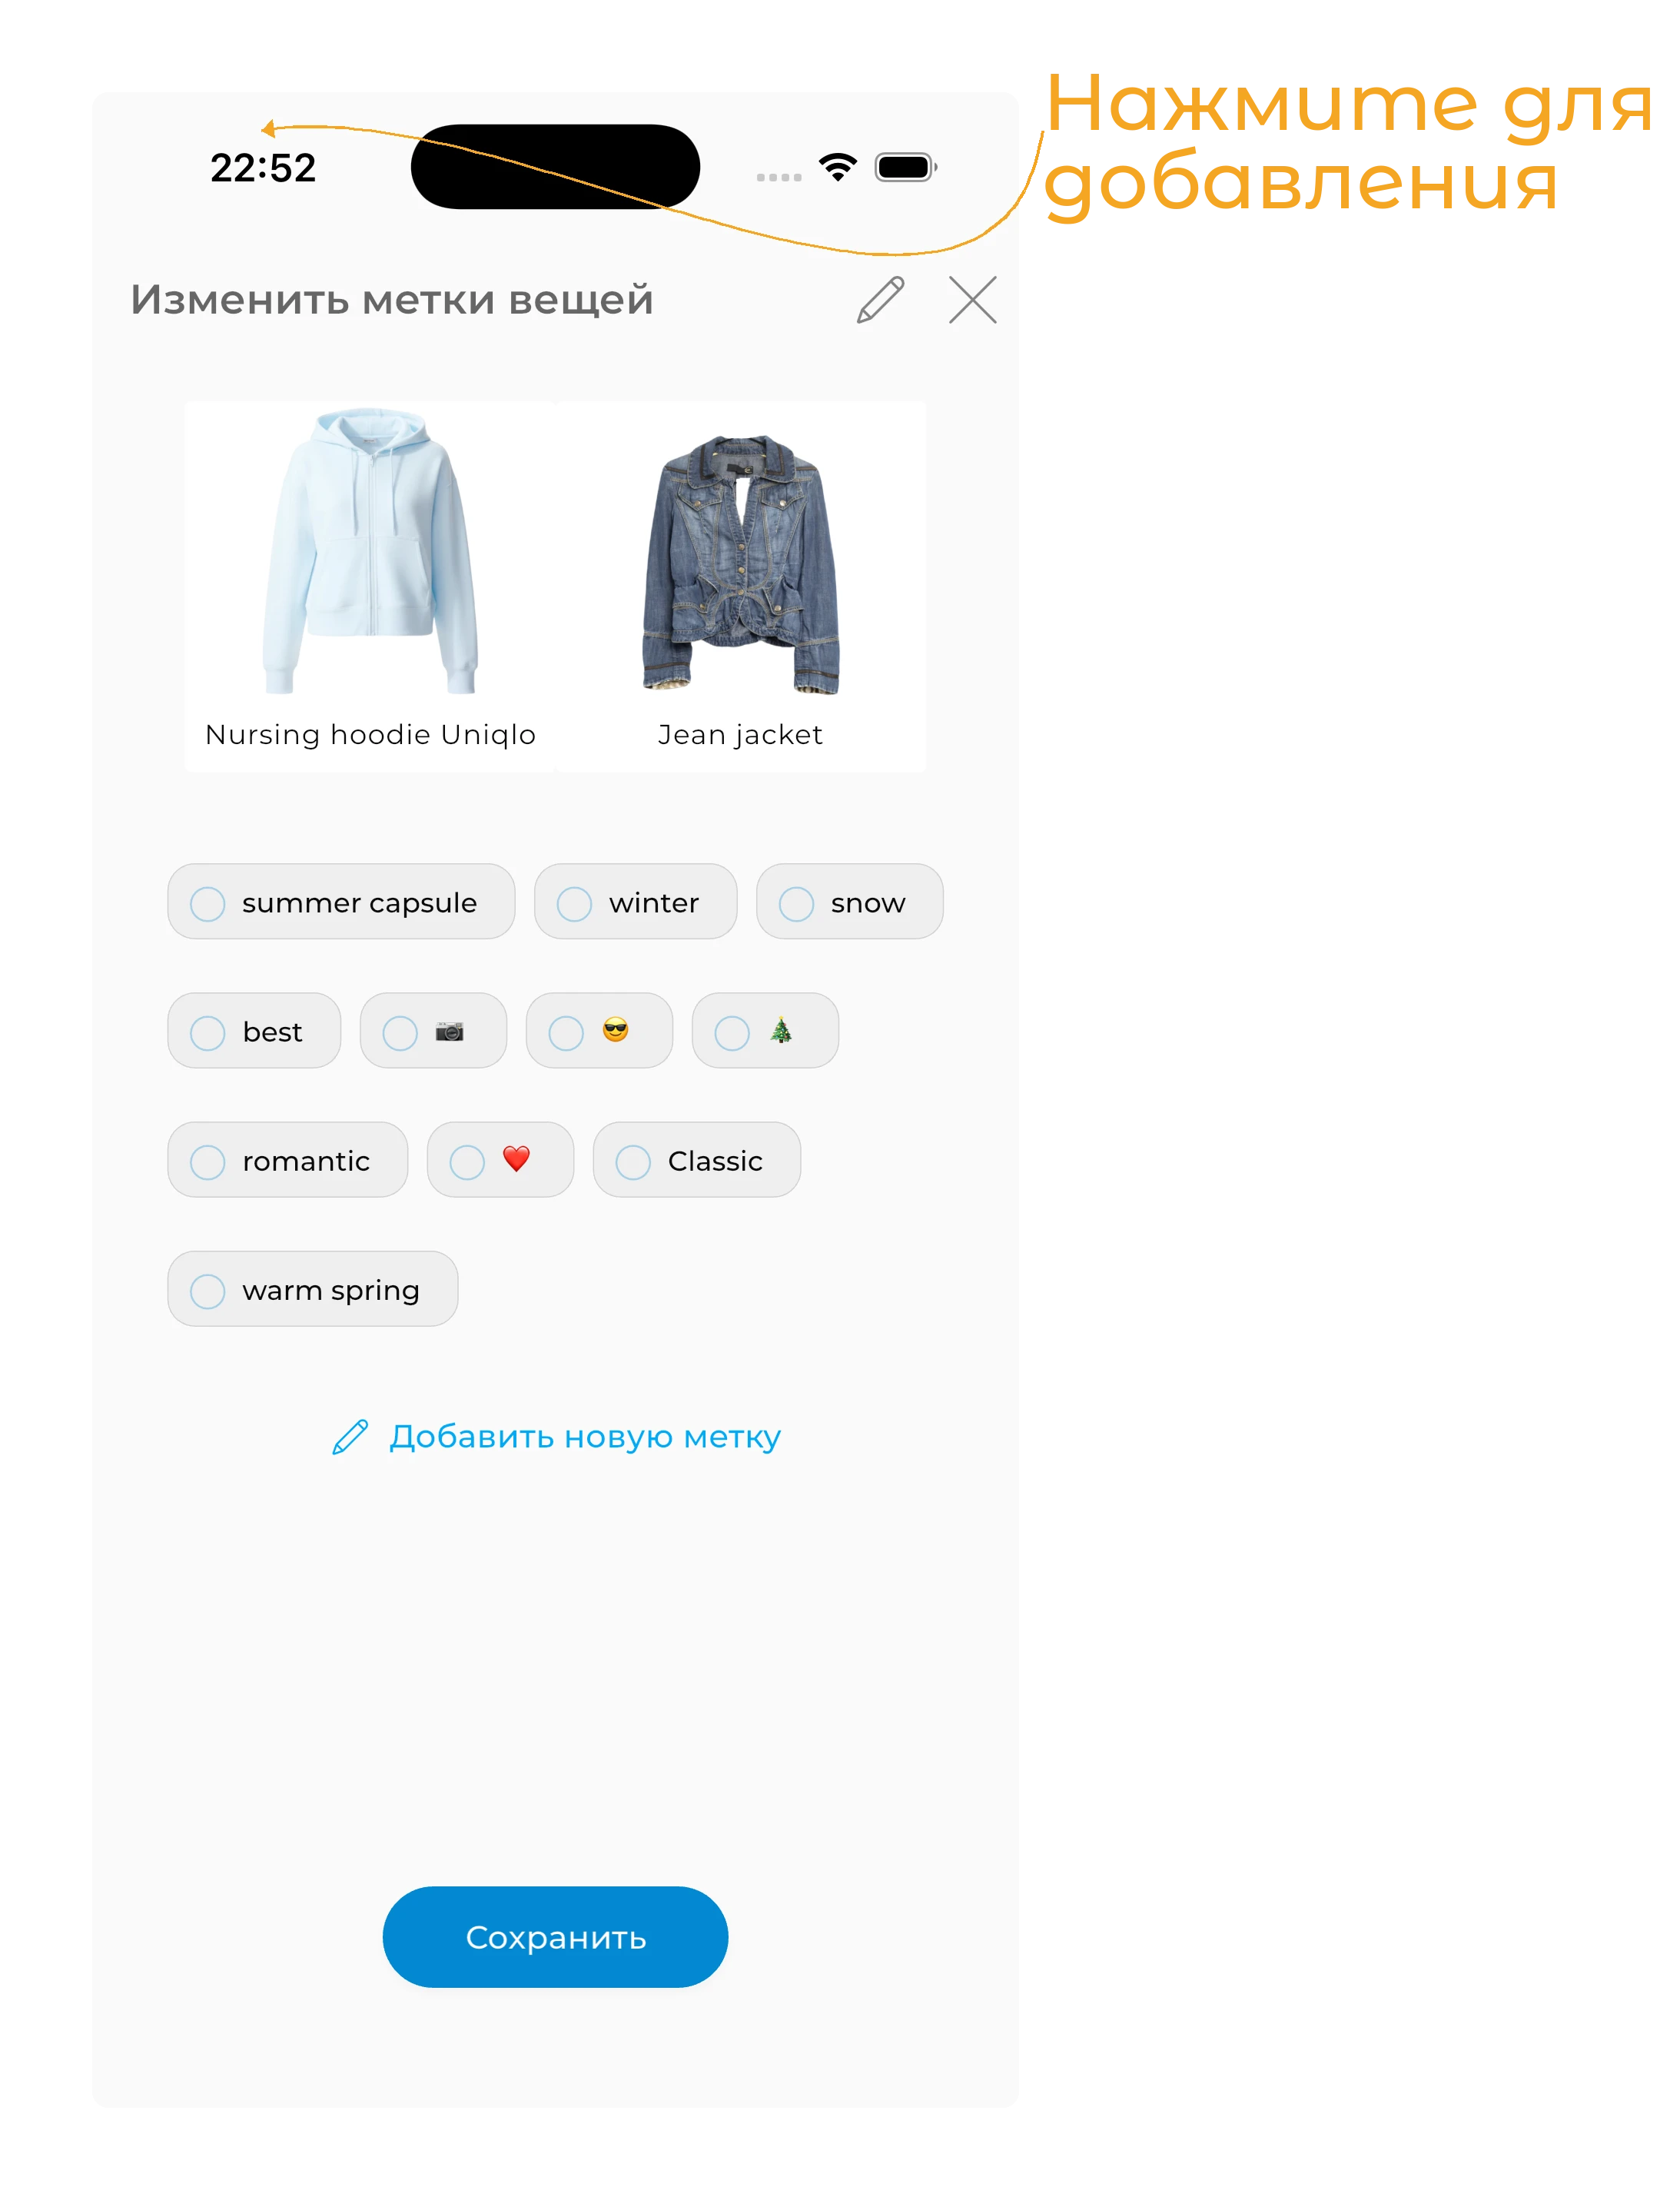
Task: Toggle the snow tag
Action: tap(849, 902)
